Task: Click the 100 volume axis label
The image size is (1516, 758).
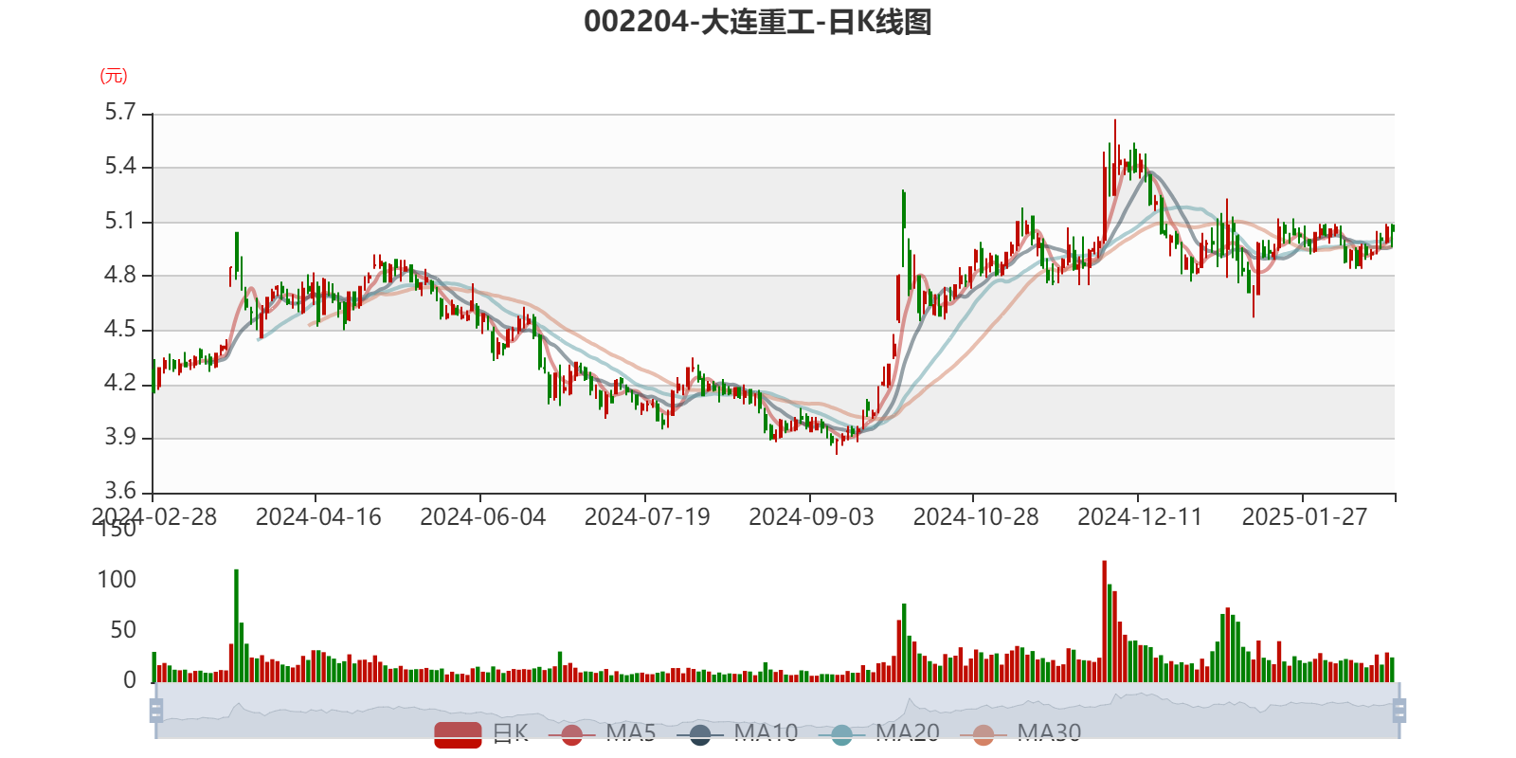Action: pyautogui.click(x=117, y=580)
